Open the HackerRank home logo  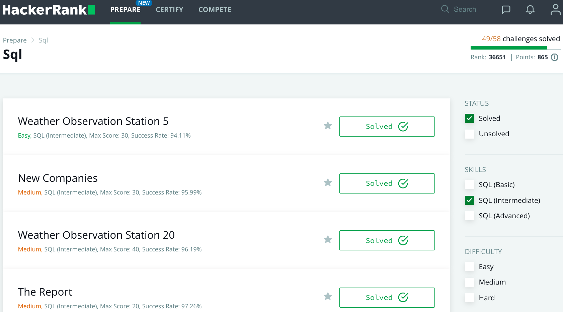point(49,10)
